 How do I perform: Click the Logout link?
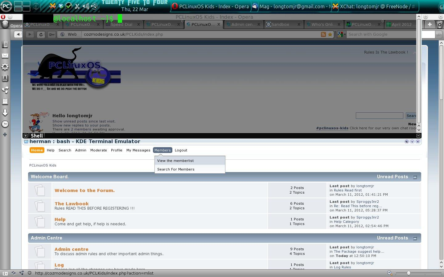click(181, 150)
